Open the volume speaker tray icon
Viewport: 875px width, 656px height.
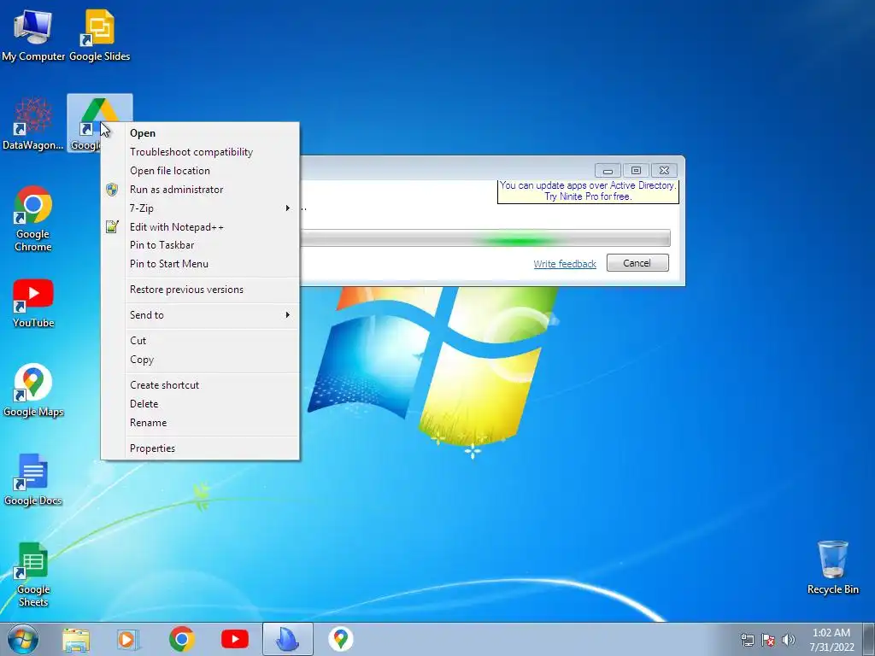tap(788, 640)
